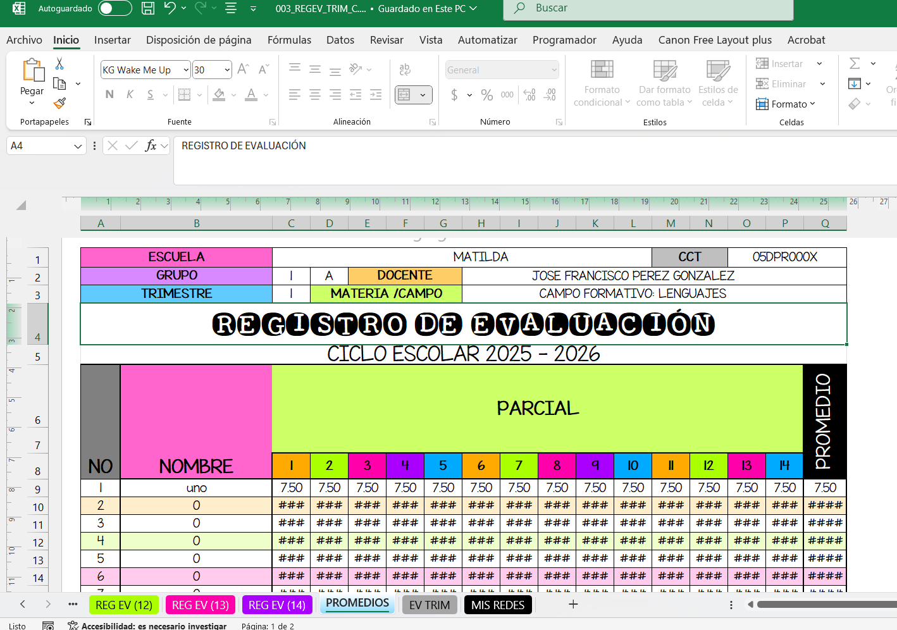897x630 pixels.
Task: Toggle italic K formatting button
Action: click(130, 95)
